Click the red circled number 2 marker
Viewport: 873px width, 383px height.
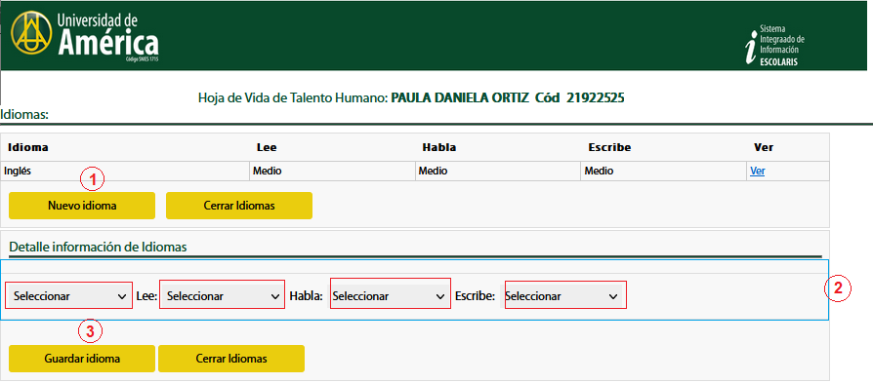tap(838, 288)
